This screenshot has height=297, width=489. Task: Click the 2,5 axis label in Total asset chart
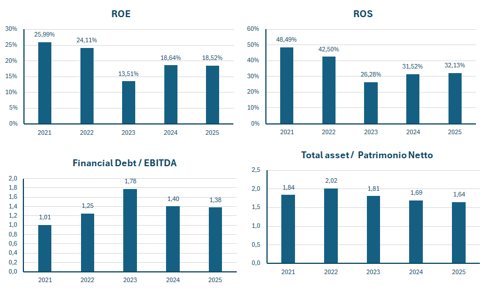[256, 170]
